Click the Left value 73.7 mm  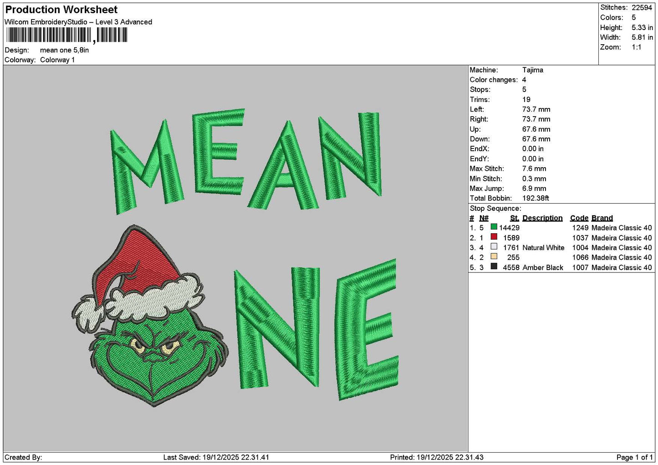point(536,109)
